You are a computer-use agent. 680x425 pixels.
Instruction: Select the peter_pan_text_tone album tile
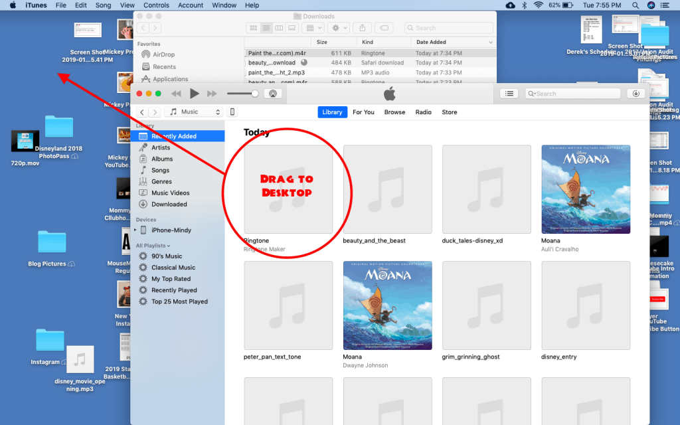click(288, 305)
